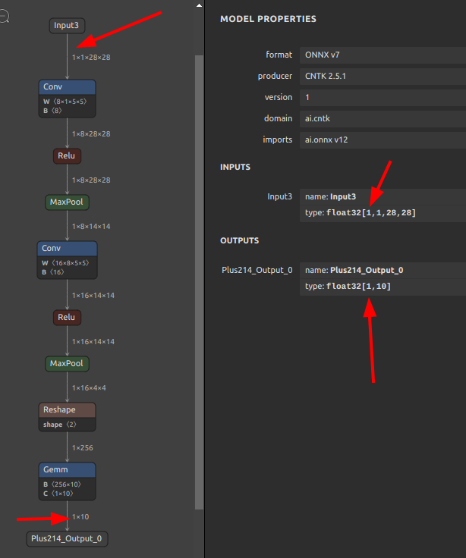
Task: Click the MaxPool node above 1×16×4×4
Action: (x=67, y=363)
